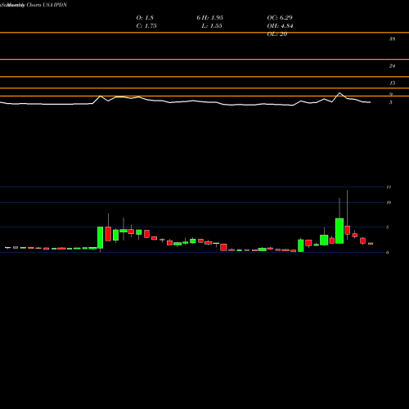Select the "OH: 4.84" readout
This screenshot has height=409, width=409.
(x=280, y=25)
